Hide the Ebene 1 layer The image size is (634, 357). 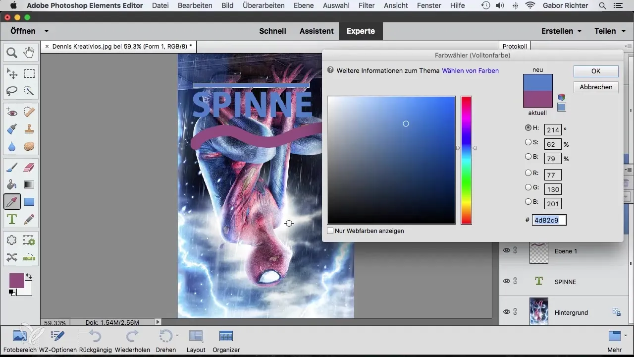click(x=506, y=250)
